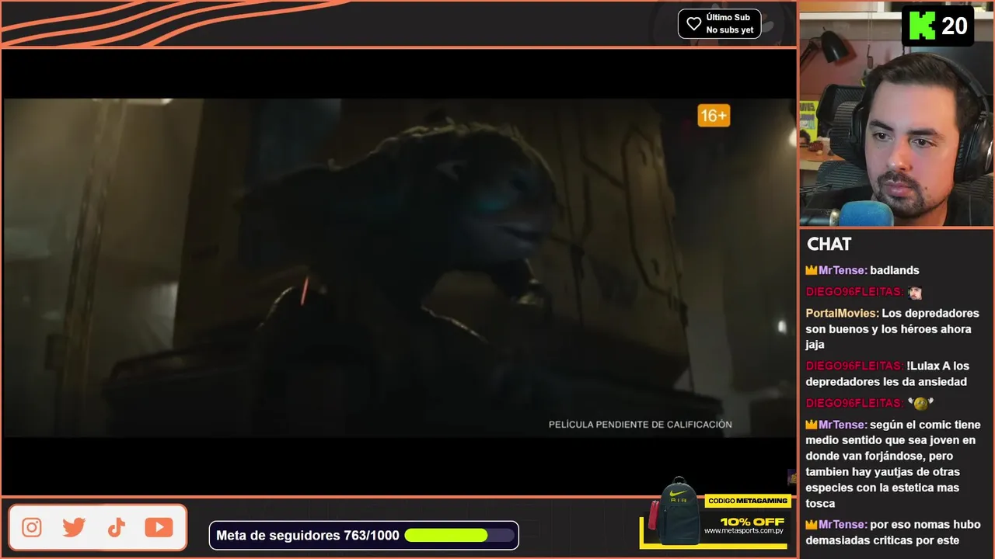Click the streamer webcam feed
995x559 pixels.
896,115
